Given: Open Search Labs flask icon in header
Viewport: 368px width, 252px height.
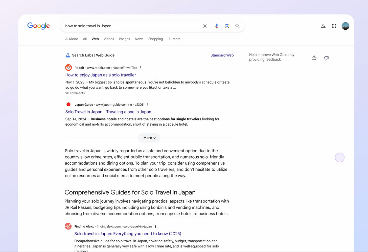Looking at the screenshot, I should tap(323, 26).
